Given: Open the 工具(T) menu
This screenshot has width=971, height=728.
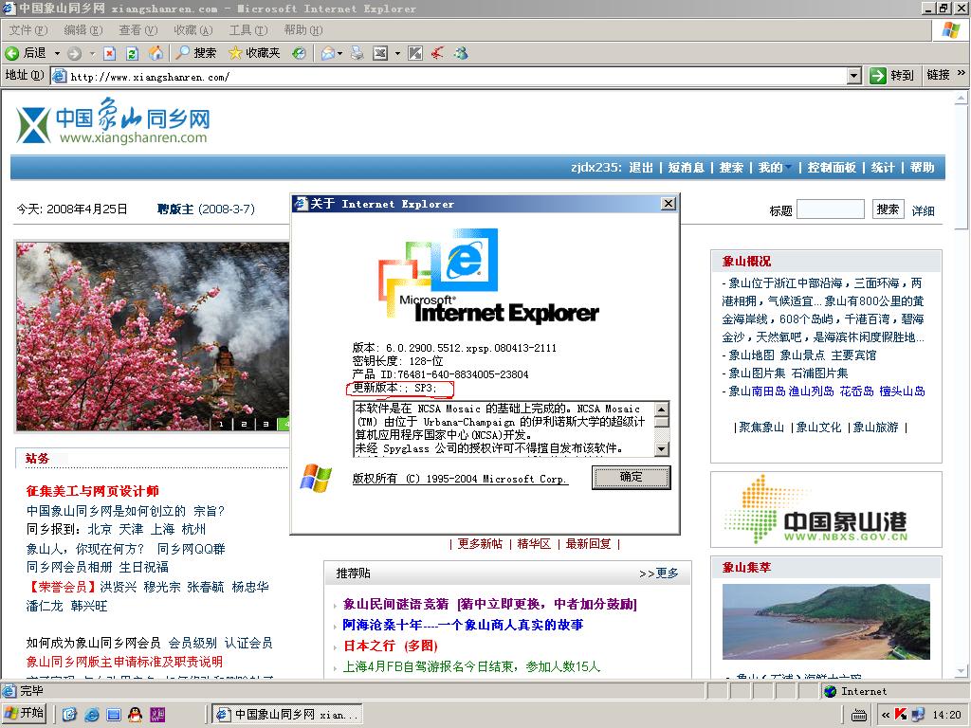Looking at the screenshot, I should click(247, 30).
